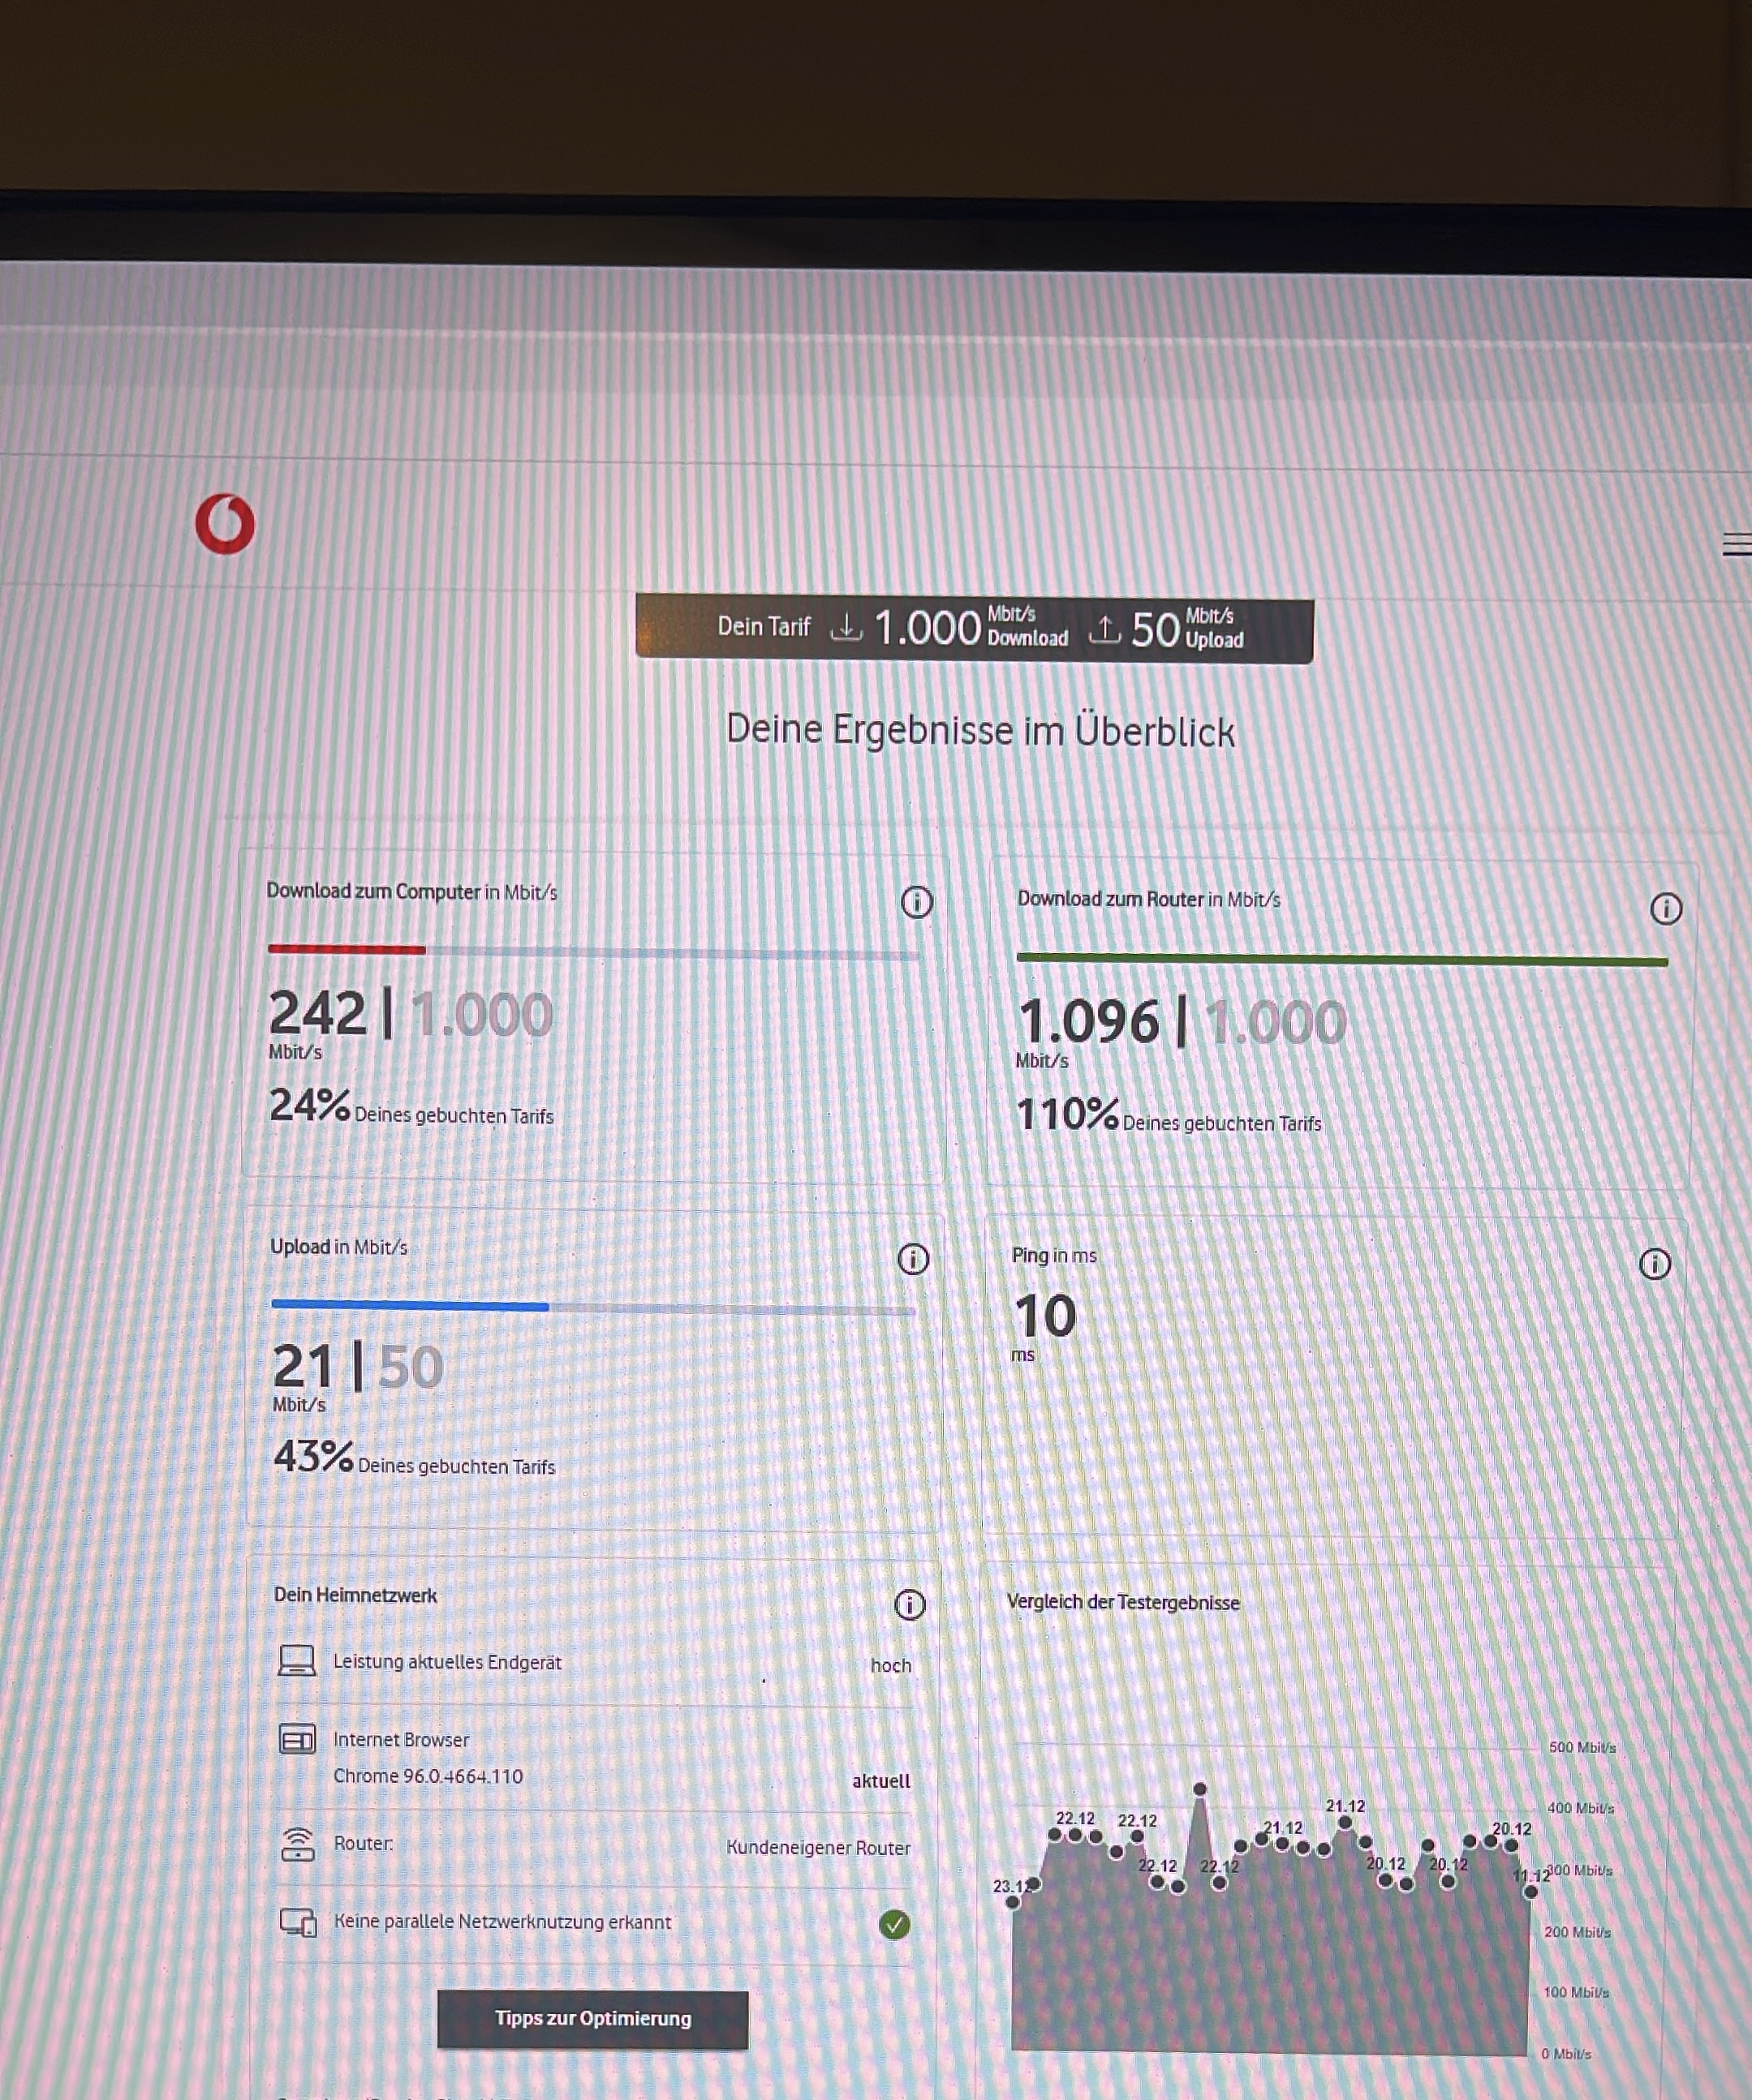1752x2100 pixels.
Task: Click the red download progress bar
Action: pyautogui.click(x=347, y=949)
